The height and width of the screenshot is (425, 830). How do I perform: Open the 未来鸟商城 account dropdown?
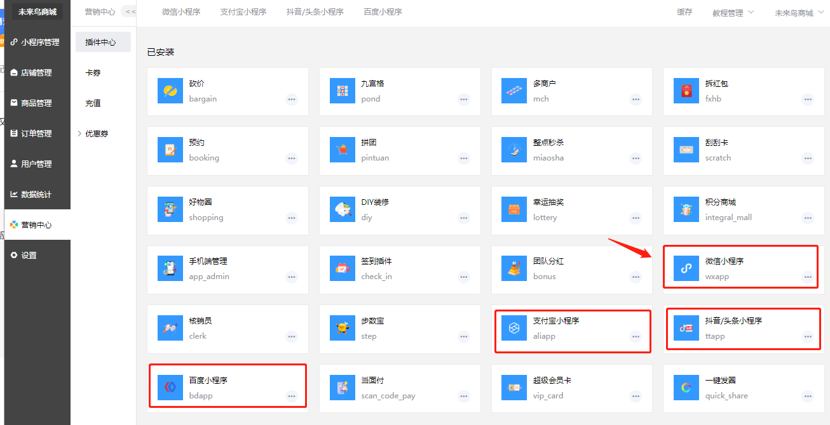pos(799,13)
